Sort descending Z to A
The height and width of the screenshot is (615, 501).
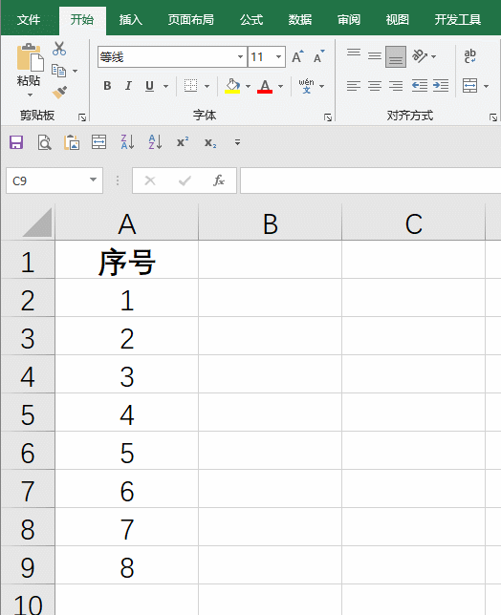(x=127, y=142)
